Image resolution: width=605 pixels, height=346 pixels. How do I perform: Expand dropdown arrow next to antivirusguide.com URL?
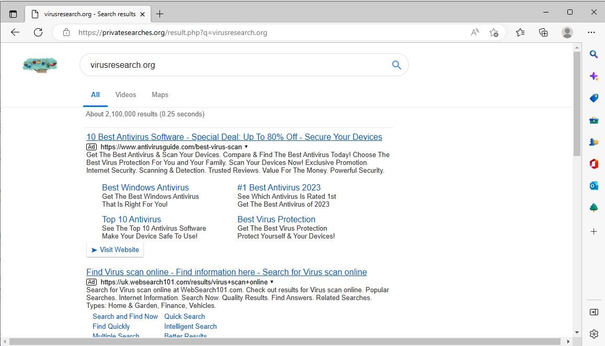tap(246, 147)
